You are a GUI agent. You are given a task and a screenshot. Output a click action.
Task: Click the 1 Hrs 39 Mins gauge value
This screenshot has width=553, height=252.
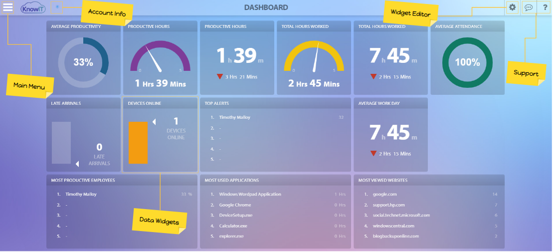click(x=161, y=84)
